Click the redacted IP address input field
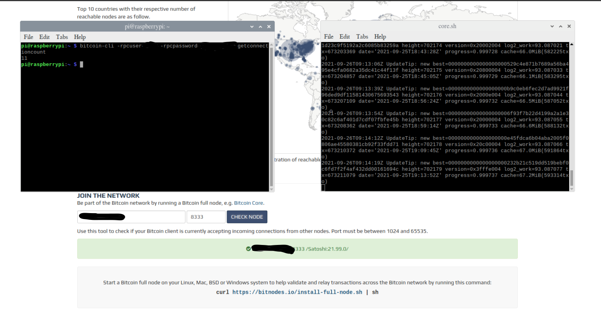 (131, 217)
